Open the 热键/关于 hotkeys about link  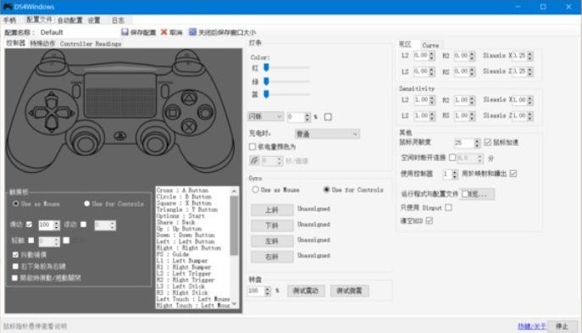click(x=532, y=326)
